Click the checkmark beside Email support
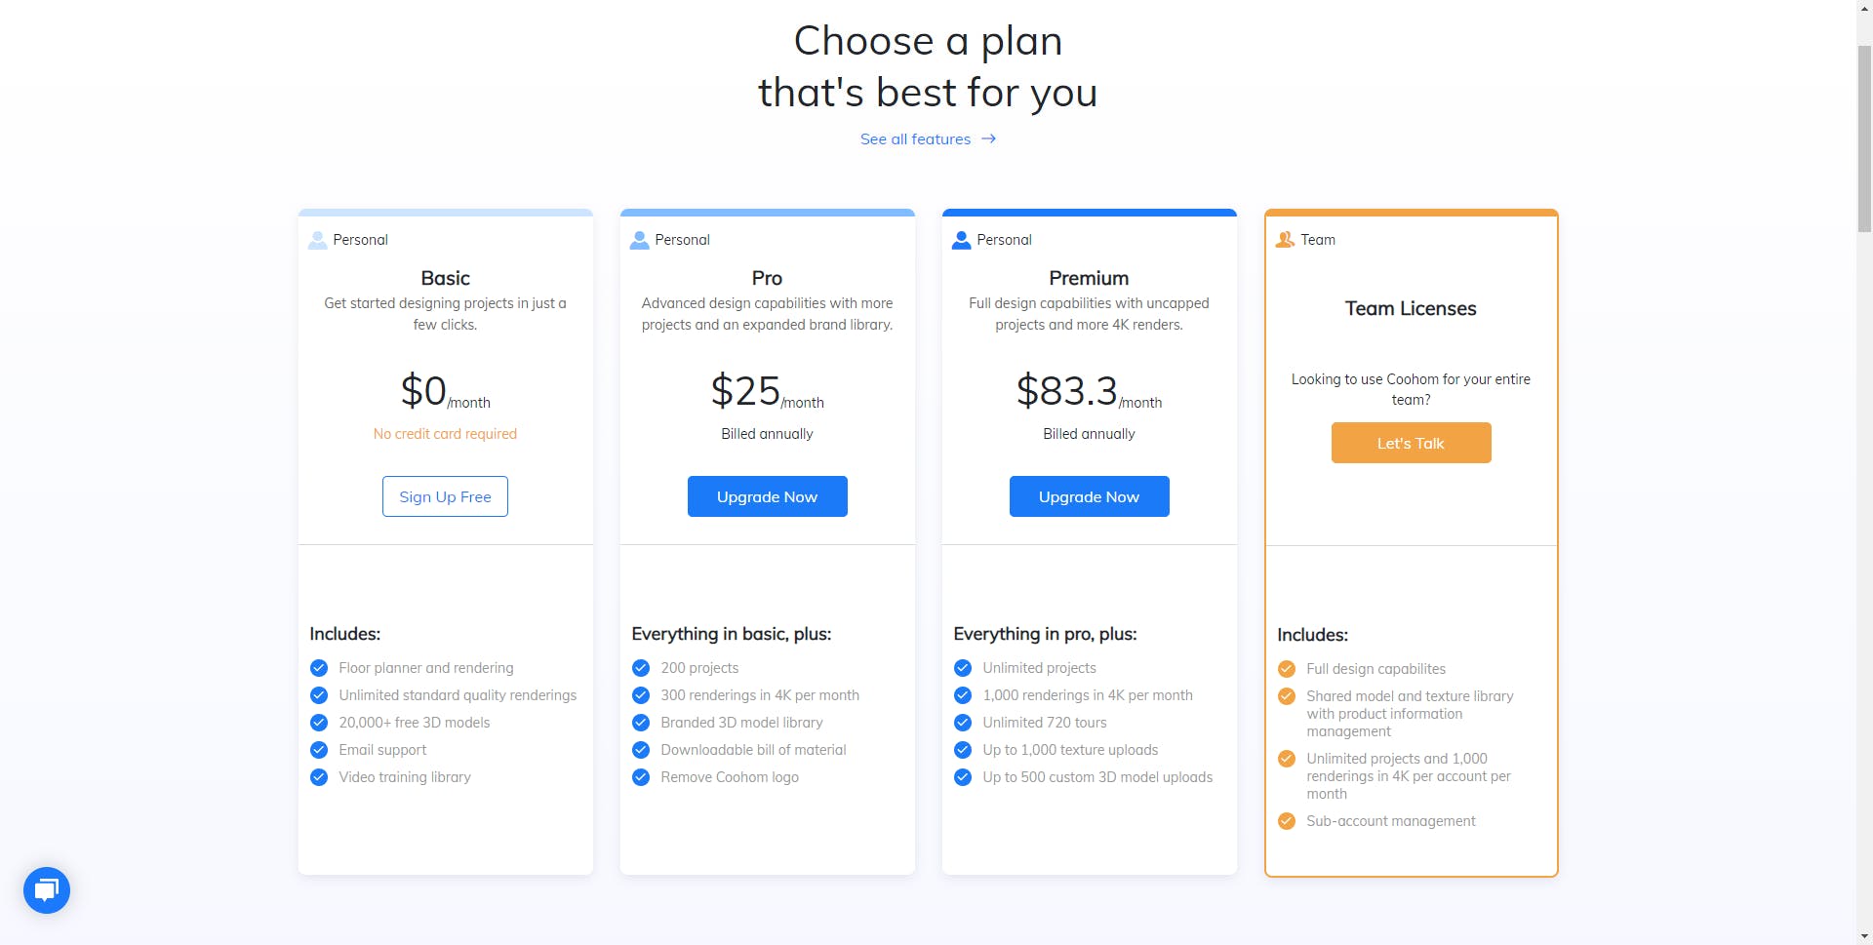1873x945 pixels. click(x=318, y=750)
